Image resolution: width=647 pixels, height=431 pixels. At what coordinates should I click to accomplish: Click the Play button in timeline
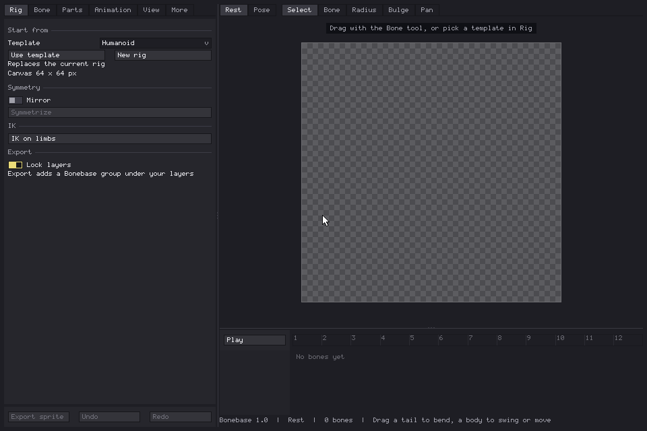[x=255, y=340]
